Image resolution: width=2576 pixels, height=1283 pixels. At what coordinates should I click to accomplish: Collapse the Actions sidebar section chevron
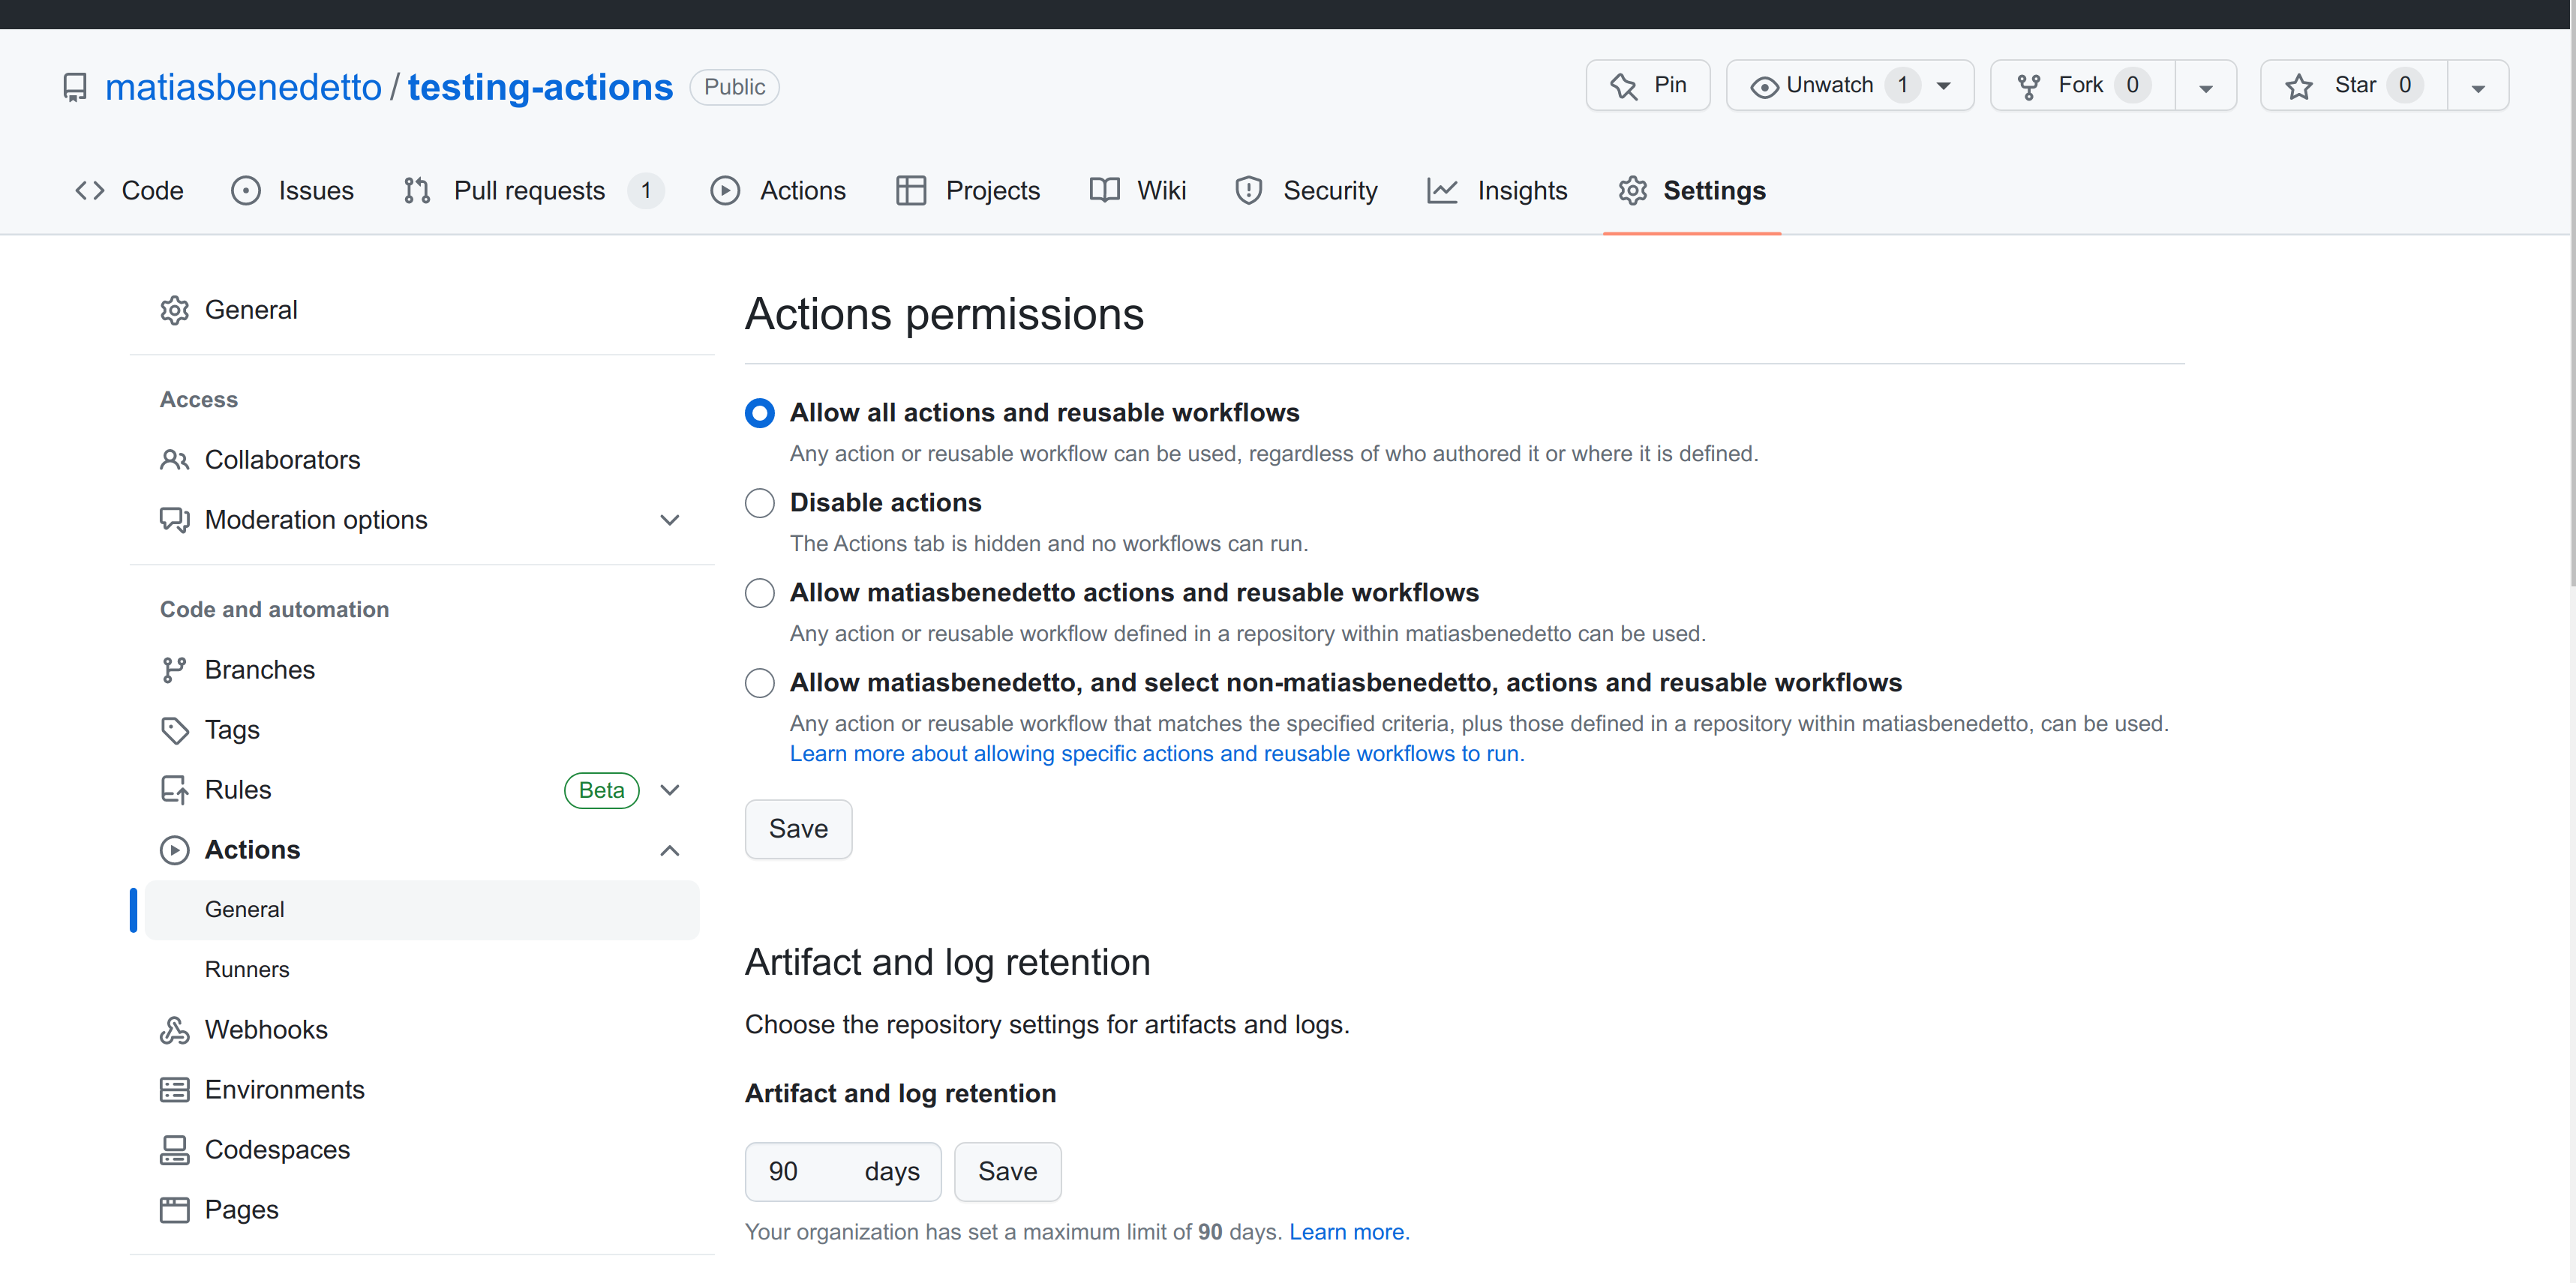(x=670, y=850)
